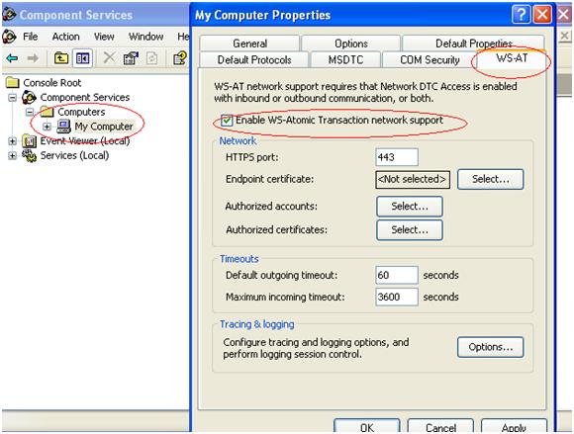The height and width of the screenshot is (434, 574).
Task: Collapse the Component Services tree node
Action: tap(13, 98)
